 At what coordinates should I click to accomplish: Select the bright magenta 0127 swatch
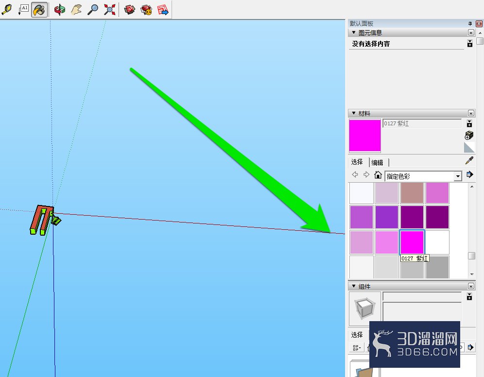click(x=412, y=242)
